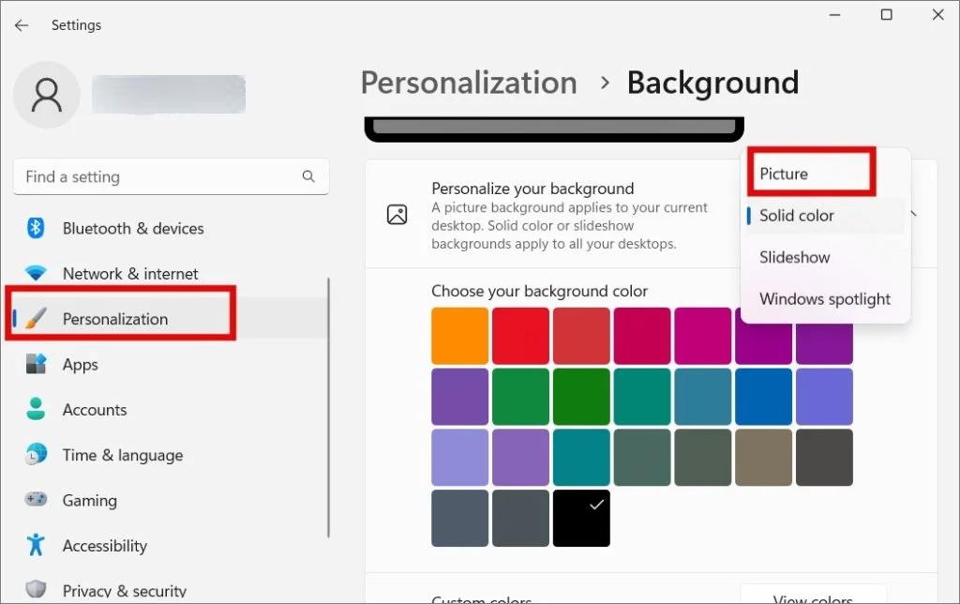Image resolution: width=960 pixels, height=604 pixels.
Task: Click the Gaming controller icon
Action: tap(36, 499)
